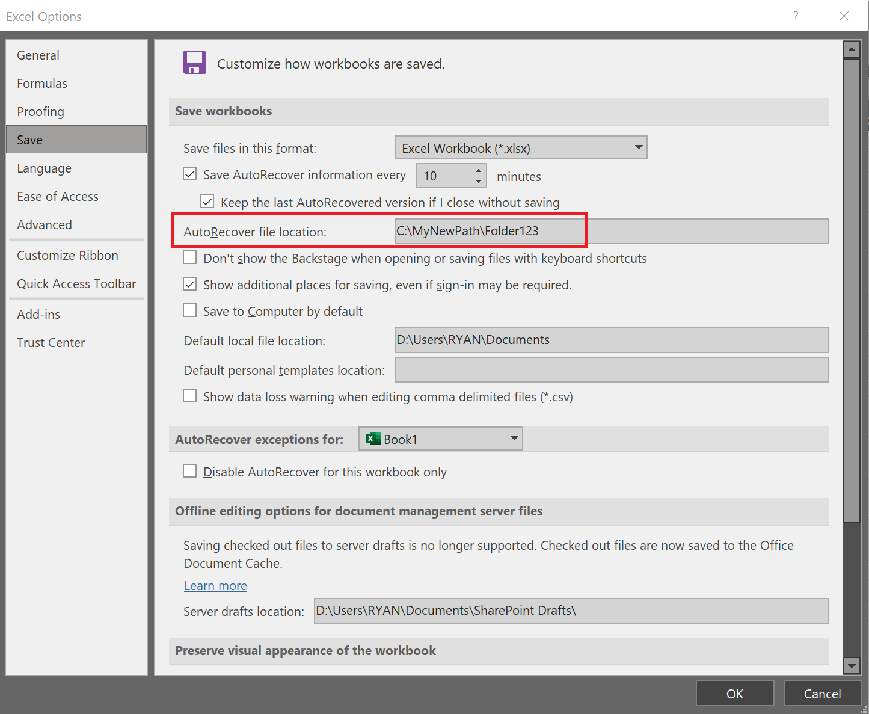
Task: Open the Trust Center category
Action: [51, 342]
